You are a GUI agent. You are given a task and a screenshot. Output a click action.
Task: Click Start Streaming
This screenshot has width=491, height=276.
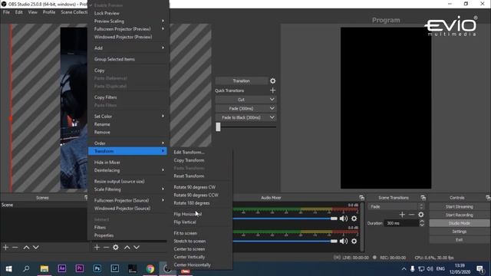(459, 206)
